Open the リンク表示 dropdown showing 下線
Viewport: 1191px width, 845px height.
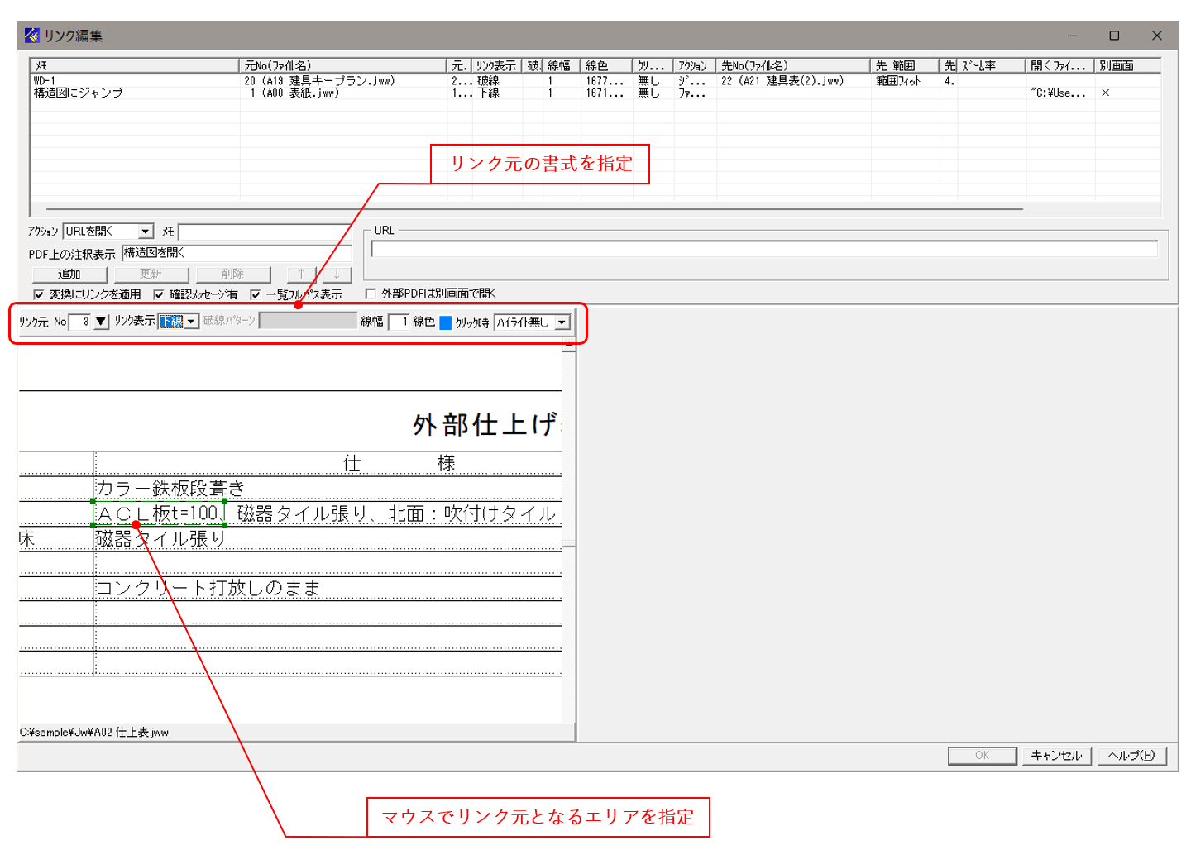click(x=191, y=321)
